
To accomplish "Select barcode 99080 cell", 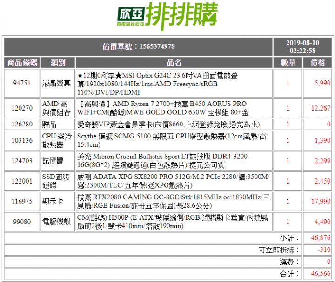I will click(x=22, y=222).
